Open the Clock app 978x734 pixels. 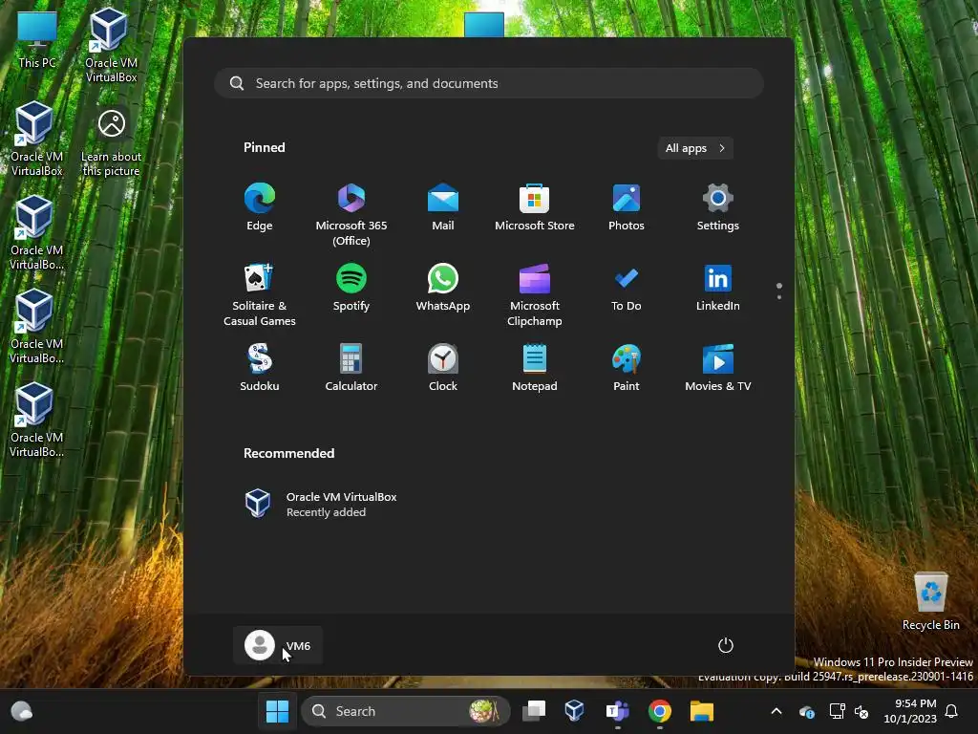click(443, 368)
